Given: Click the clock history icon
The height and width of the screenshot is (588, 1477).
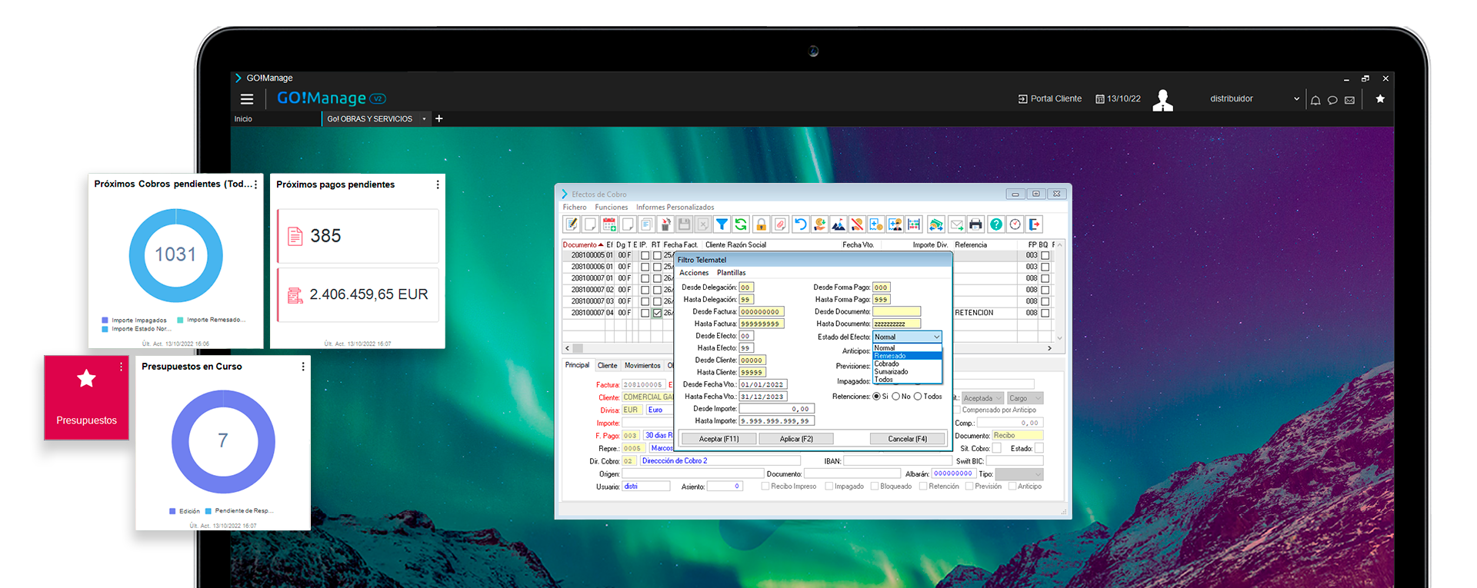Looking at the screenshot, I should pyautogui.click(x=1015, y=224).
